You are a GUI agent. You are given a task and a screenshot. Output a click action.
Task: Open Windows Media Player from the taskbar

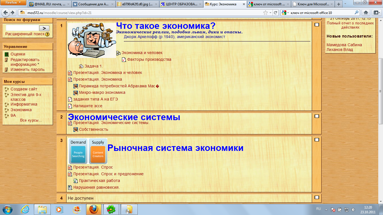click(x=59, y=209)
